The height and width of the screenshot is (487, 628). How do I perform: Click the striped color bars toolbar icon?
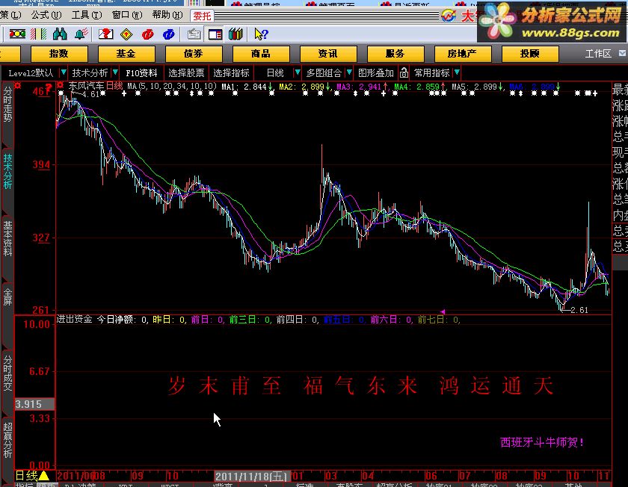[x=38, y=34]
